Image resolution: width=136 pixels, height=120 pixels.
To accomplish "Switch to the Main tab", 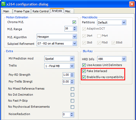I will pos(7,11).
